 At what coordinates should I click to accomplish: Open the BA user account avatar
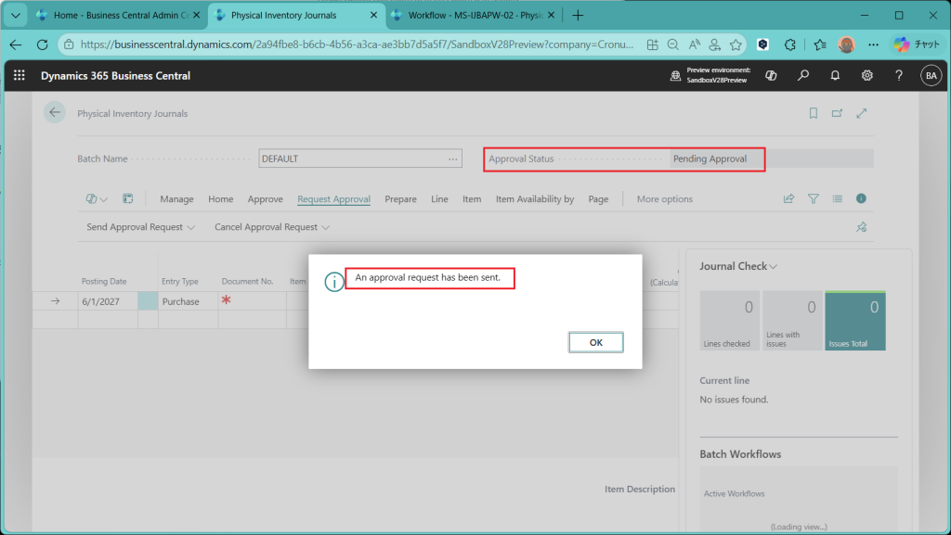[x=931, y=76]
